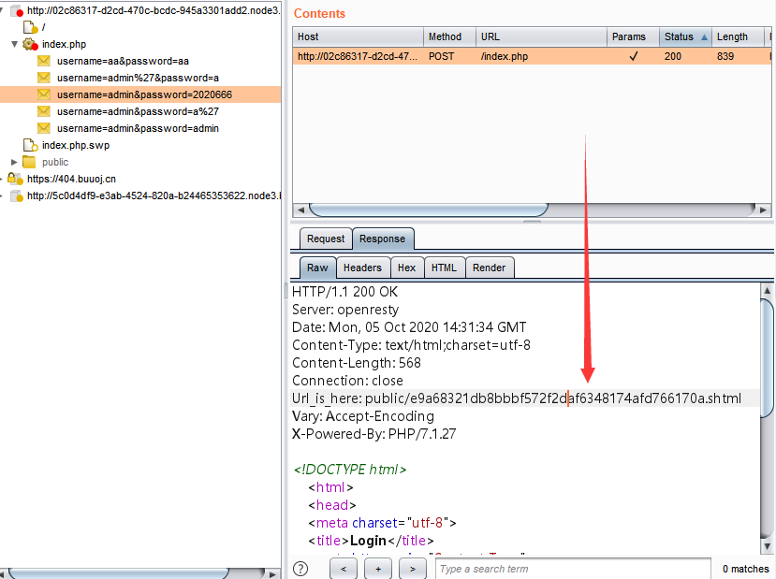Image resolution: width=776 pixels, height=579 pixels.
Task: Click the "Server: openresty" header line
Action: coord(345,310)
